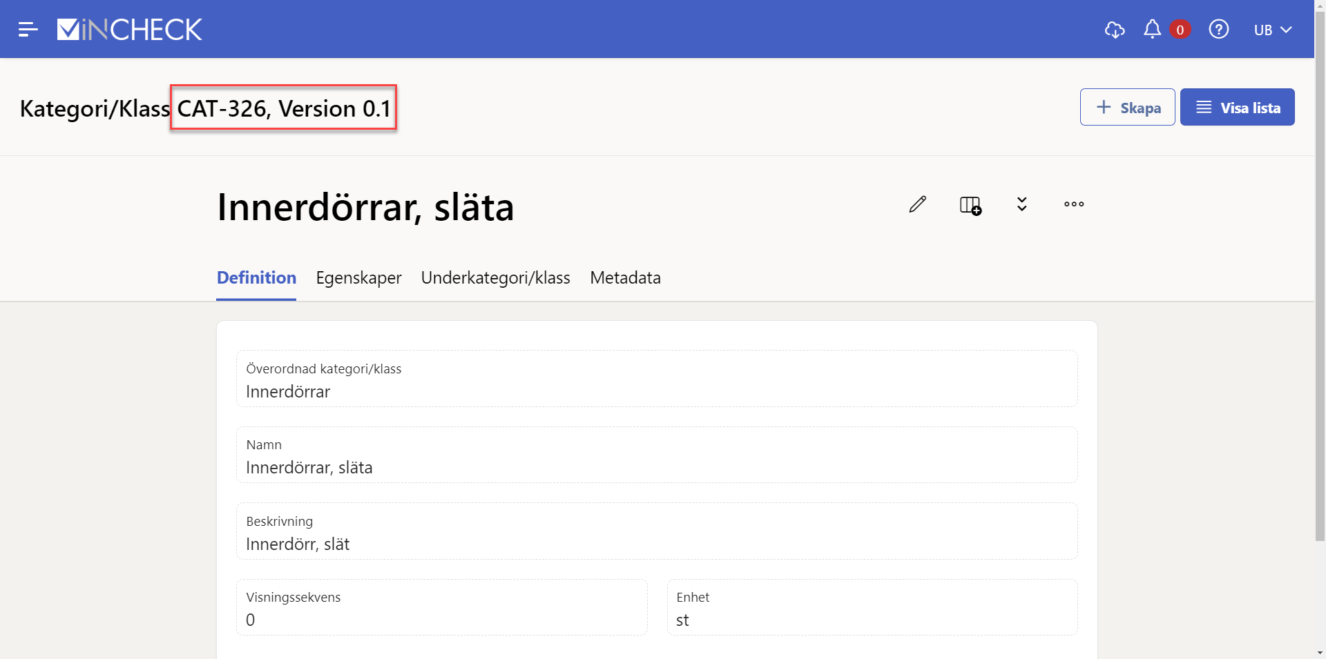Viewport: 1326px width, 659px height.
Task: Click the Namn field
Action: [x=656, y=455]
